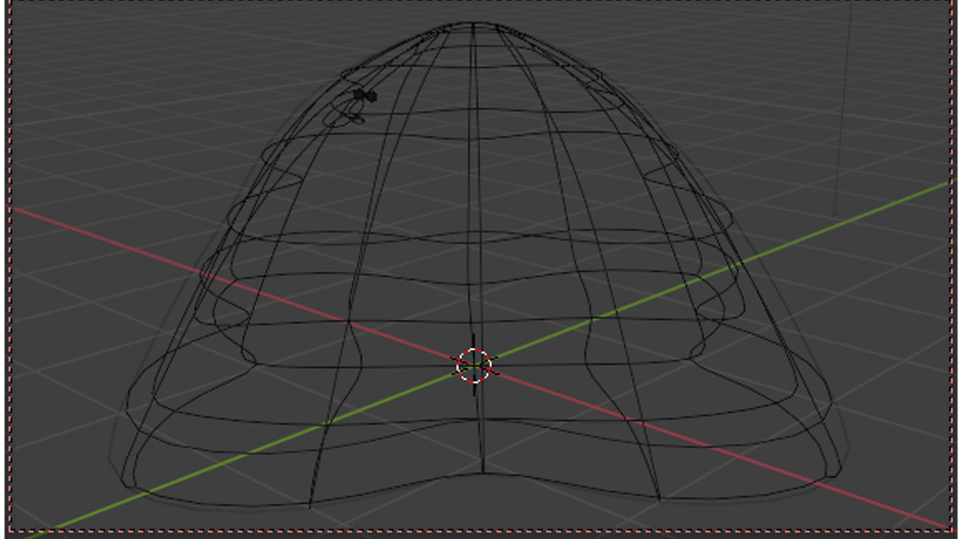Select the wireframe dome at its top apex
The image size is (959, 539).
pos(474,23)
